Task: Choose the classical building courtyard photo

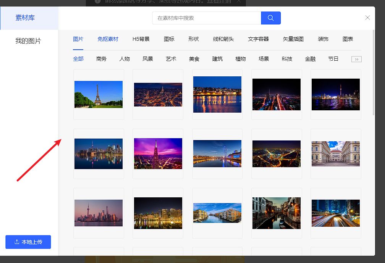Action: (336, 154)
